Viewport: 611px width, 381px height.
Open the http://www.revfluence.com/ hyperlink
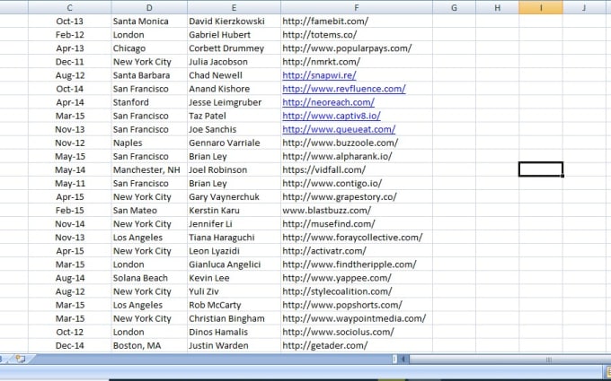tap(343, 89)
